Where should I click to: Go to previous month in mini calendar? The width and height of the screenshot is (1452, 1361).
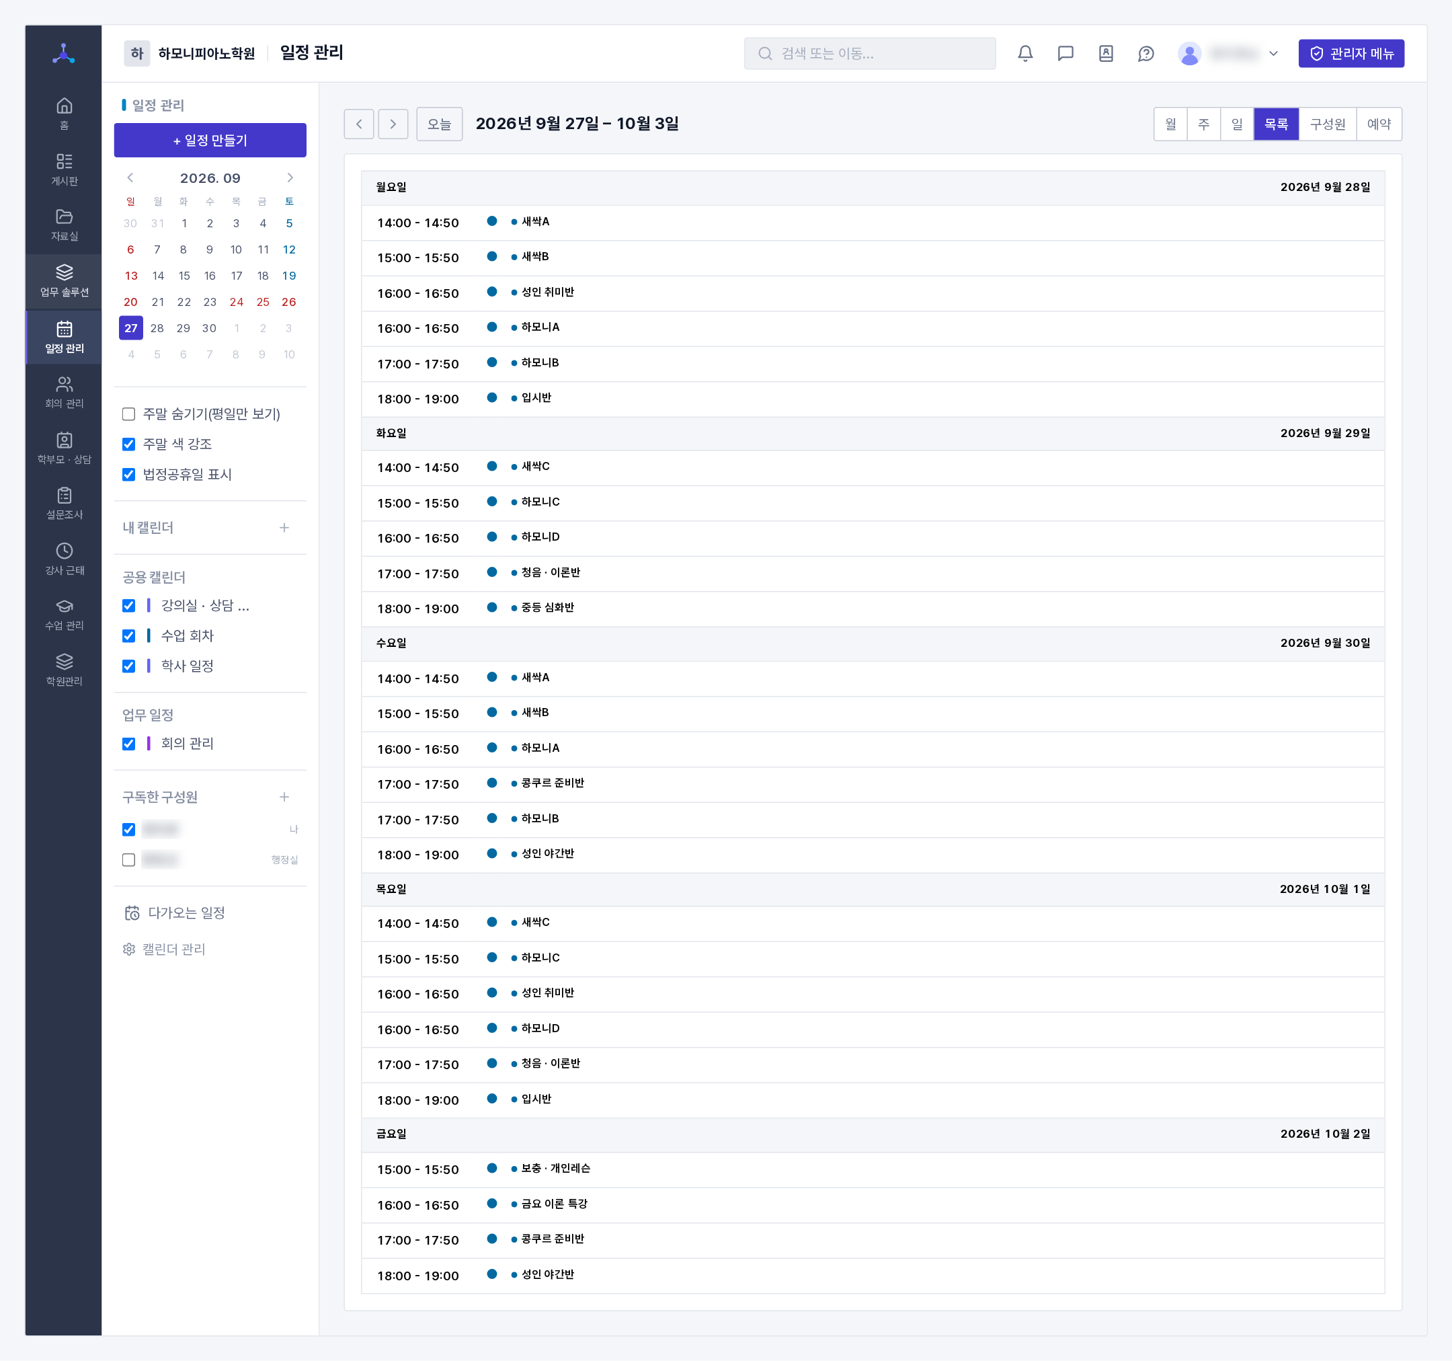click(130, 178)
